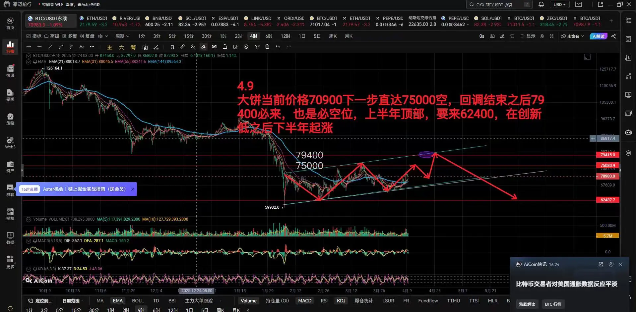Take a chart screenshot with camera icon

(x=492, y=36)
